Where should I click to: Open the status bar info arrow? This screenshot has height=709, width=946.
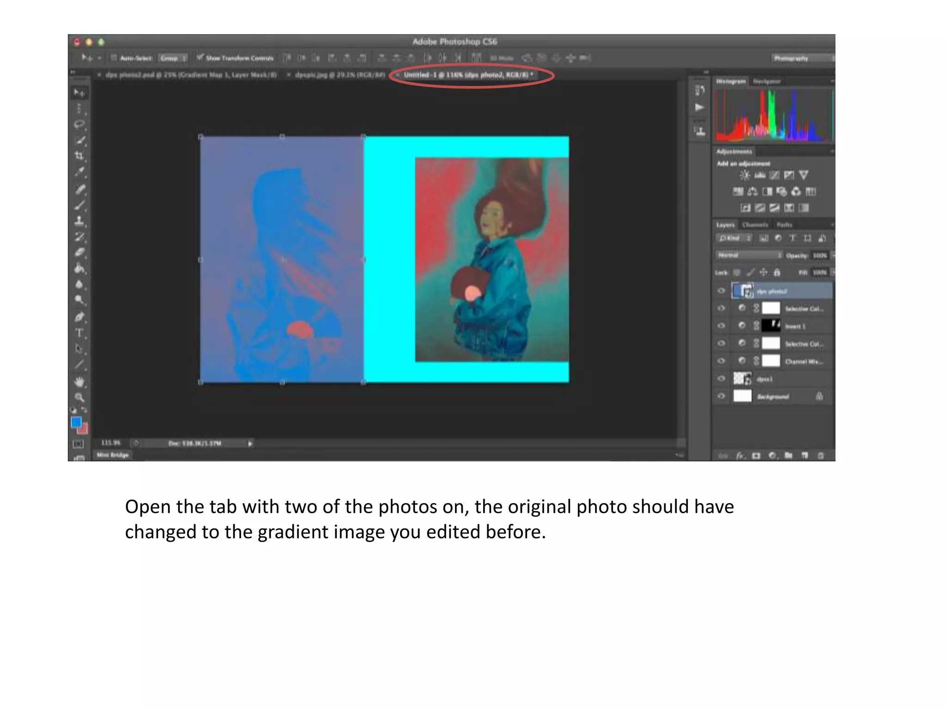[x=250, y=444]
